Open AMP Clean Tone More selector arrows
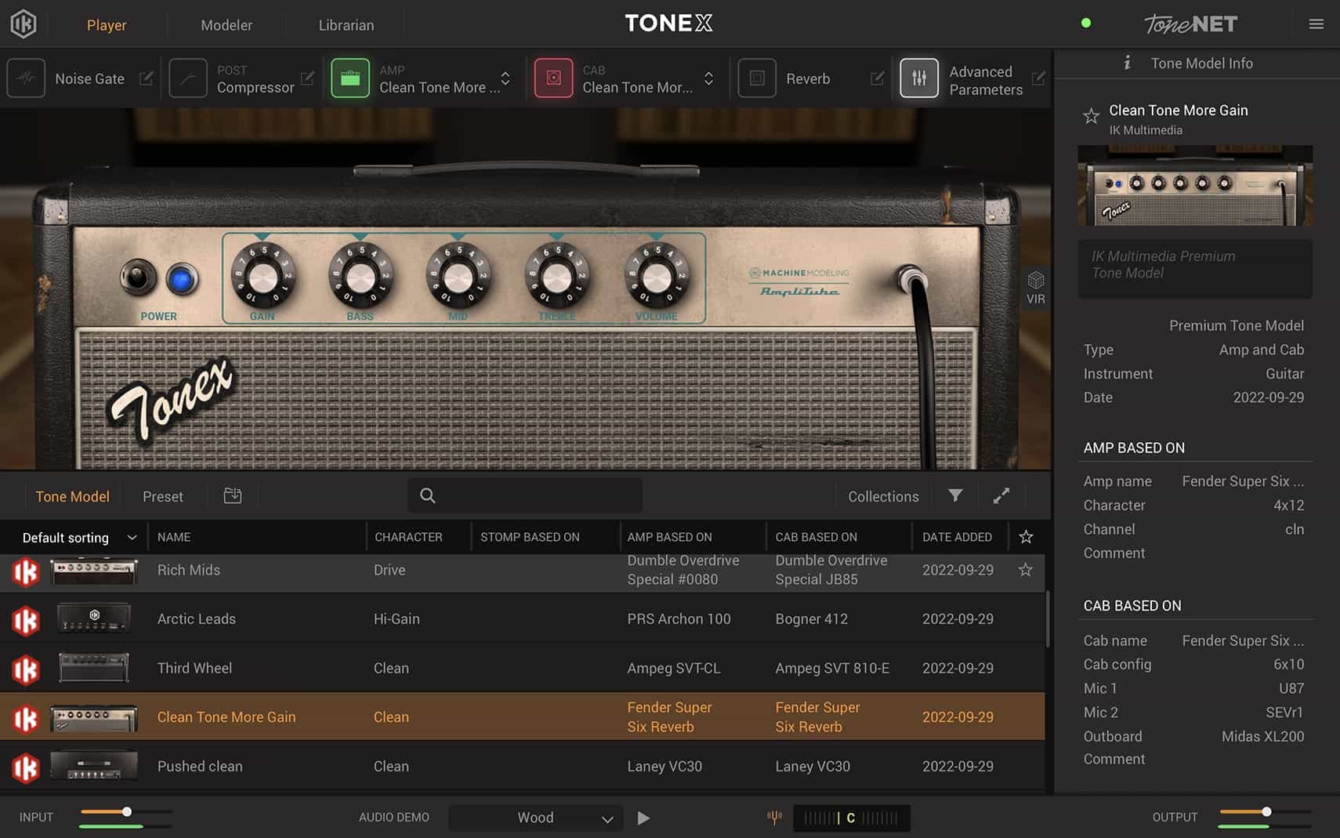The height and width of the screenshot is (838, 1340). tap(505, 78)
